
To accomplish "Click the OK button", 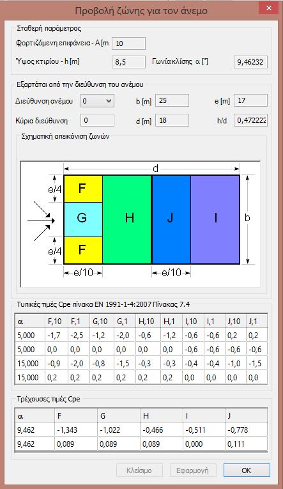I will (x=247, y=470).
